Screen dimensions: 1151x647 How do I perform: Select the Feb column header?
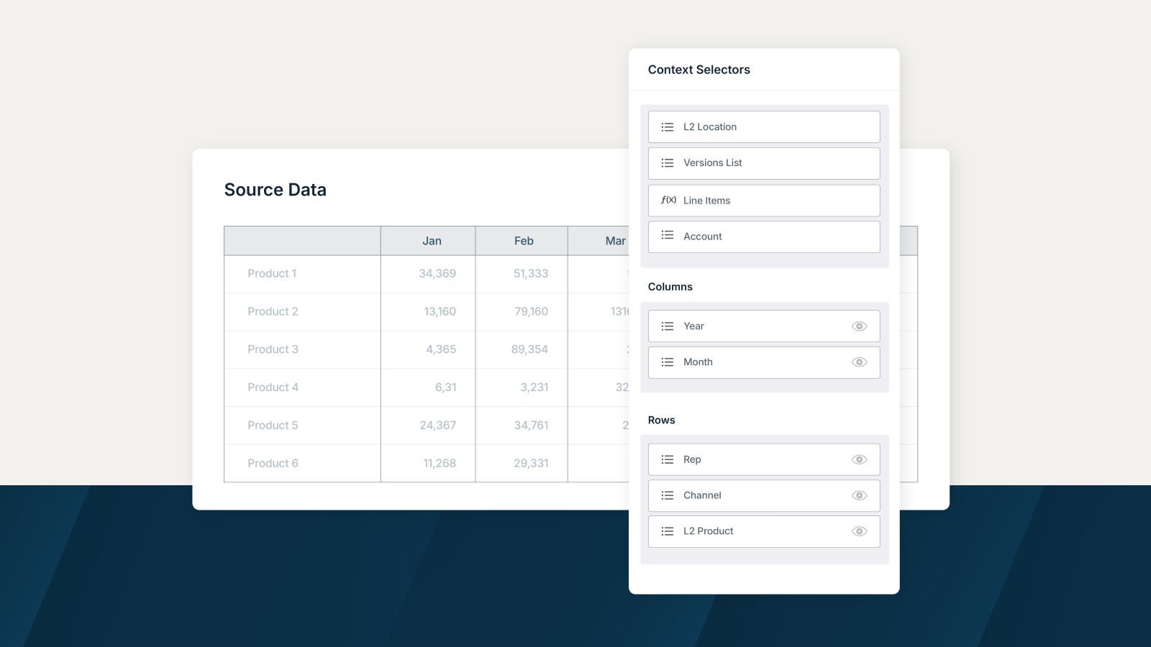524,241
